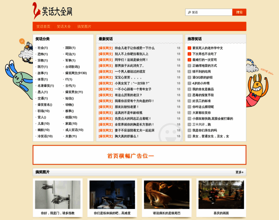The height and width of the screenshot is (220, 279).
Task: Click caption 谁说偶长的是狼尾巴
Action: [167, 213]
